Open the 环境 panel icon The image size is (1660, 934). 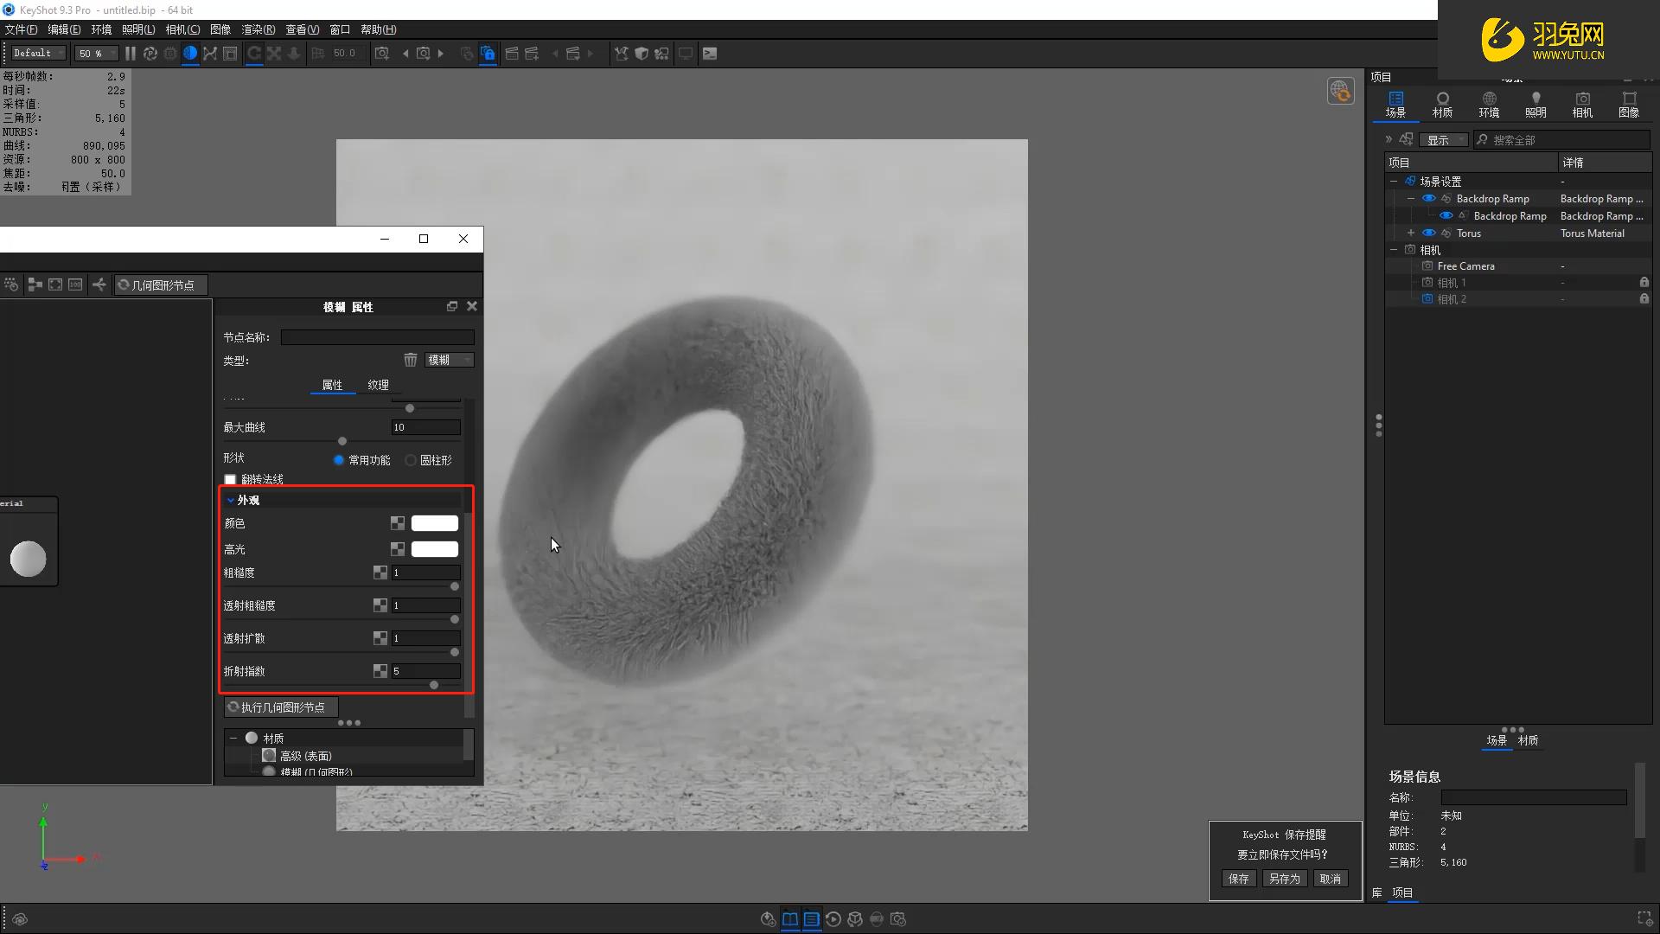click(1489, 104)
